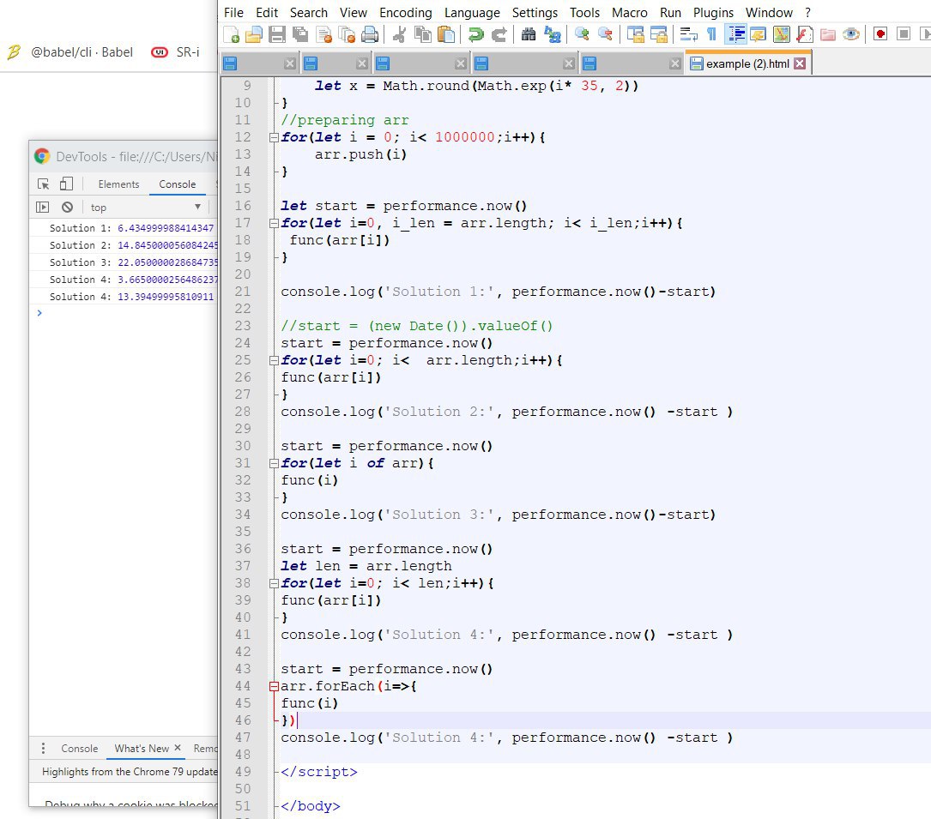Collapse the fold marker at line 17
This screenshot has height=819, width=931.
point(274,224)
